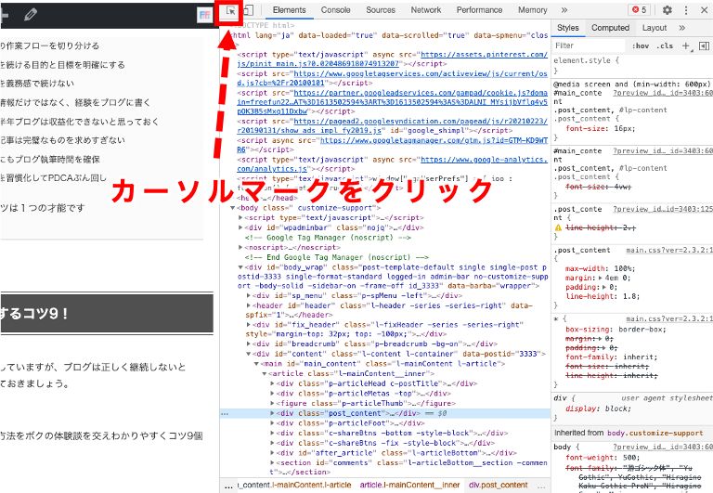Viewport: 713px width, 493px height.
Task: Select _content.l-mainContent.l-article breadcrumb
Action: pos(294,485)
